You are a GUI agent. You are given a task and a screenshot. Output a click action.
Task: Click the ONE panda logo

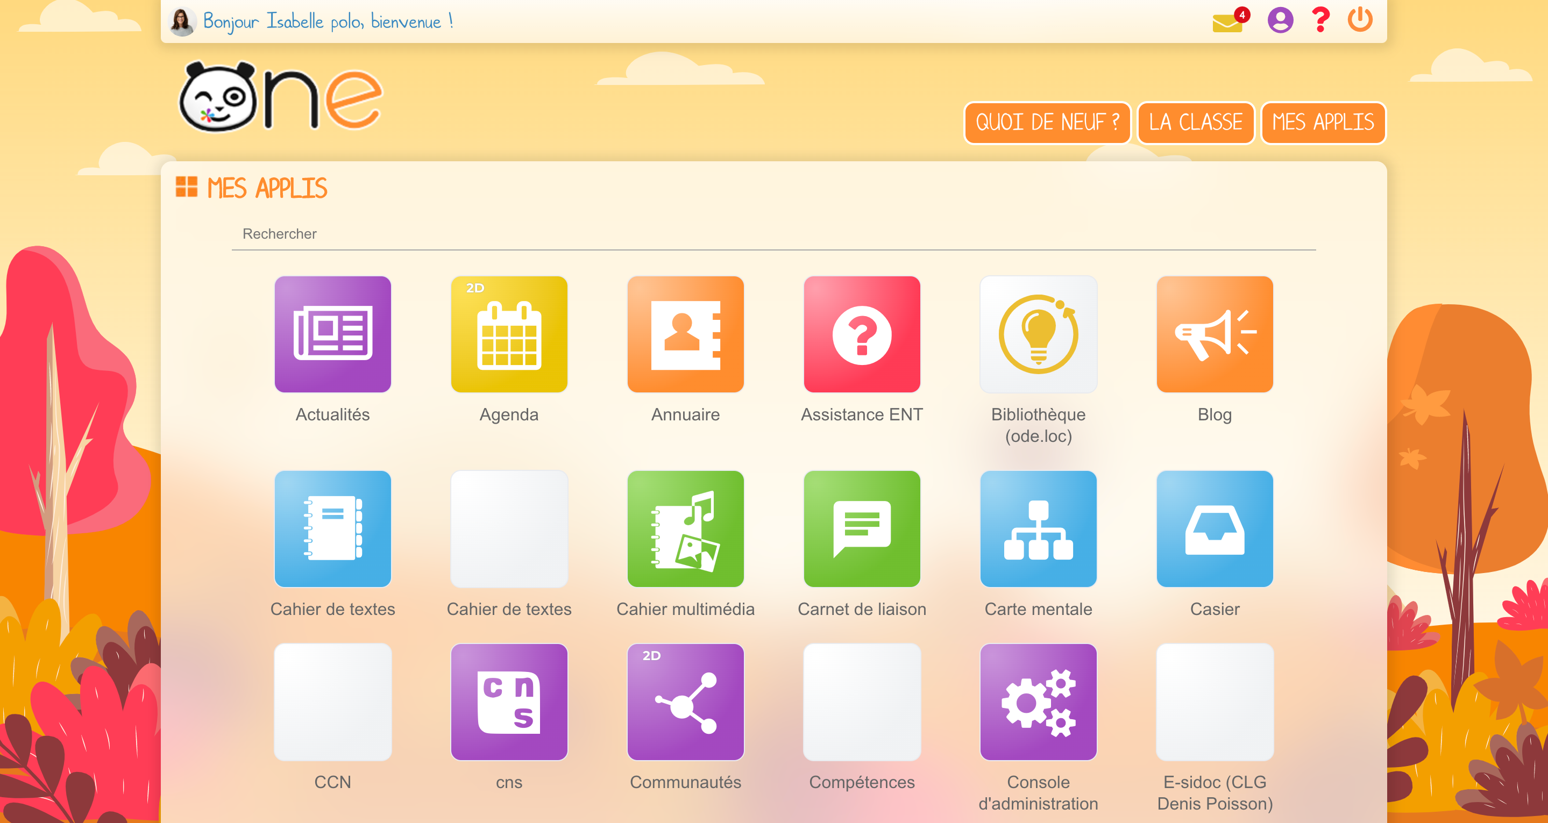pyautogui.click(x=280, y=96)
